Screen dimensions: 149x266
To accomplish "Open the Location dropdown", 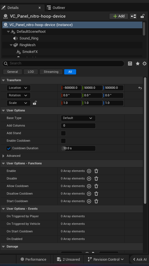I will tap(18, 88).
